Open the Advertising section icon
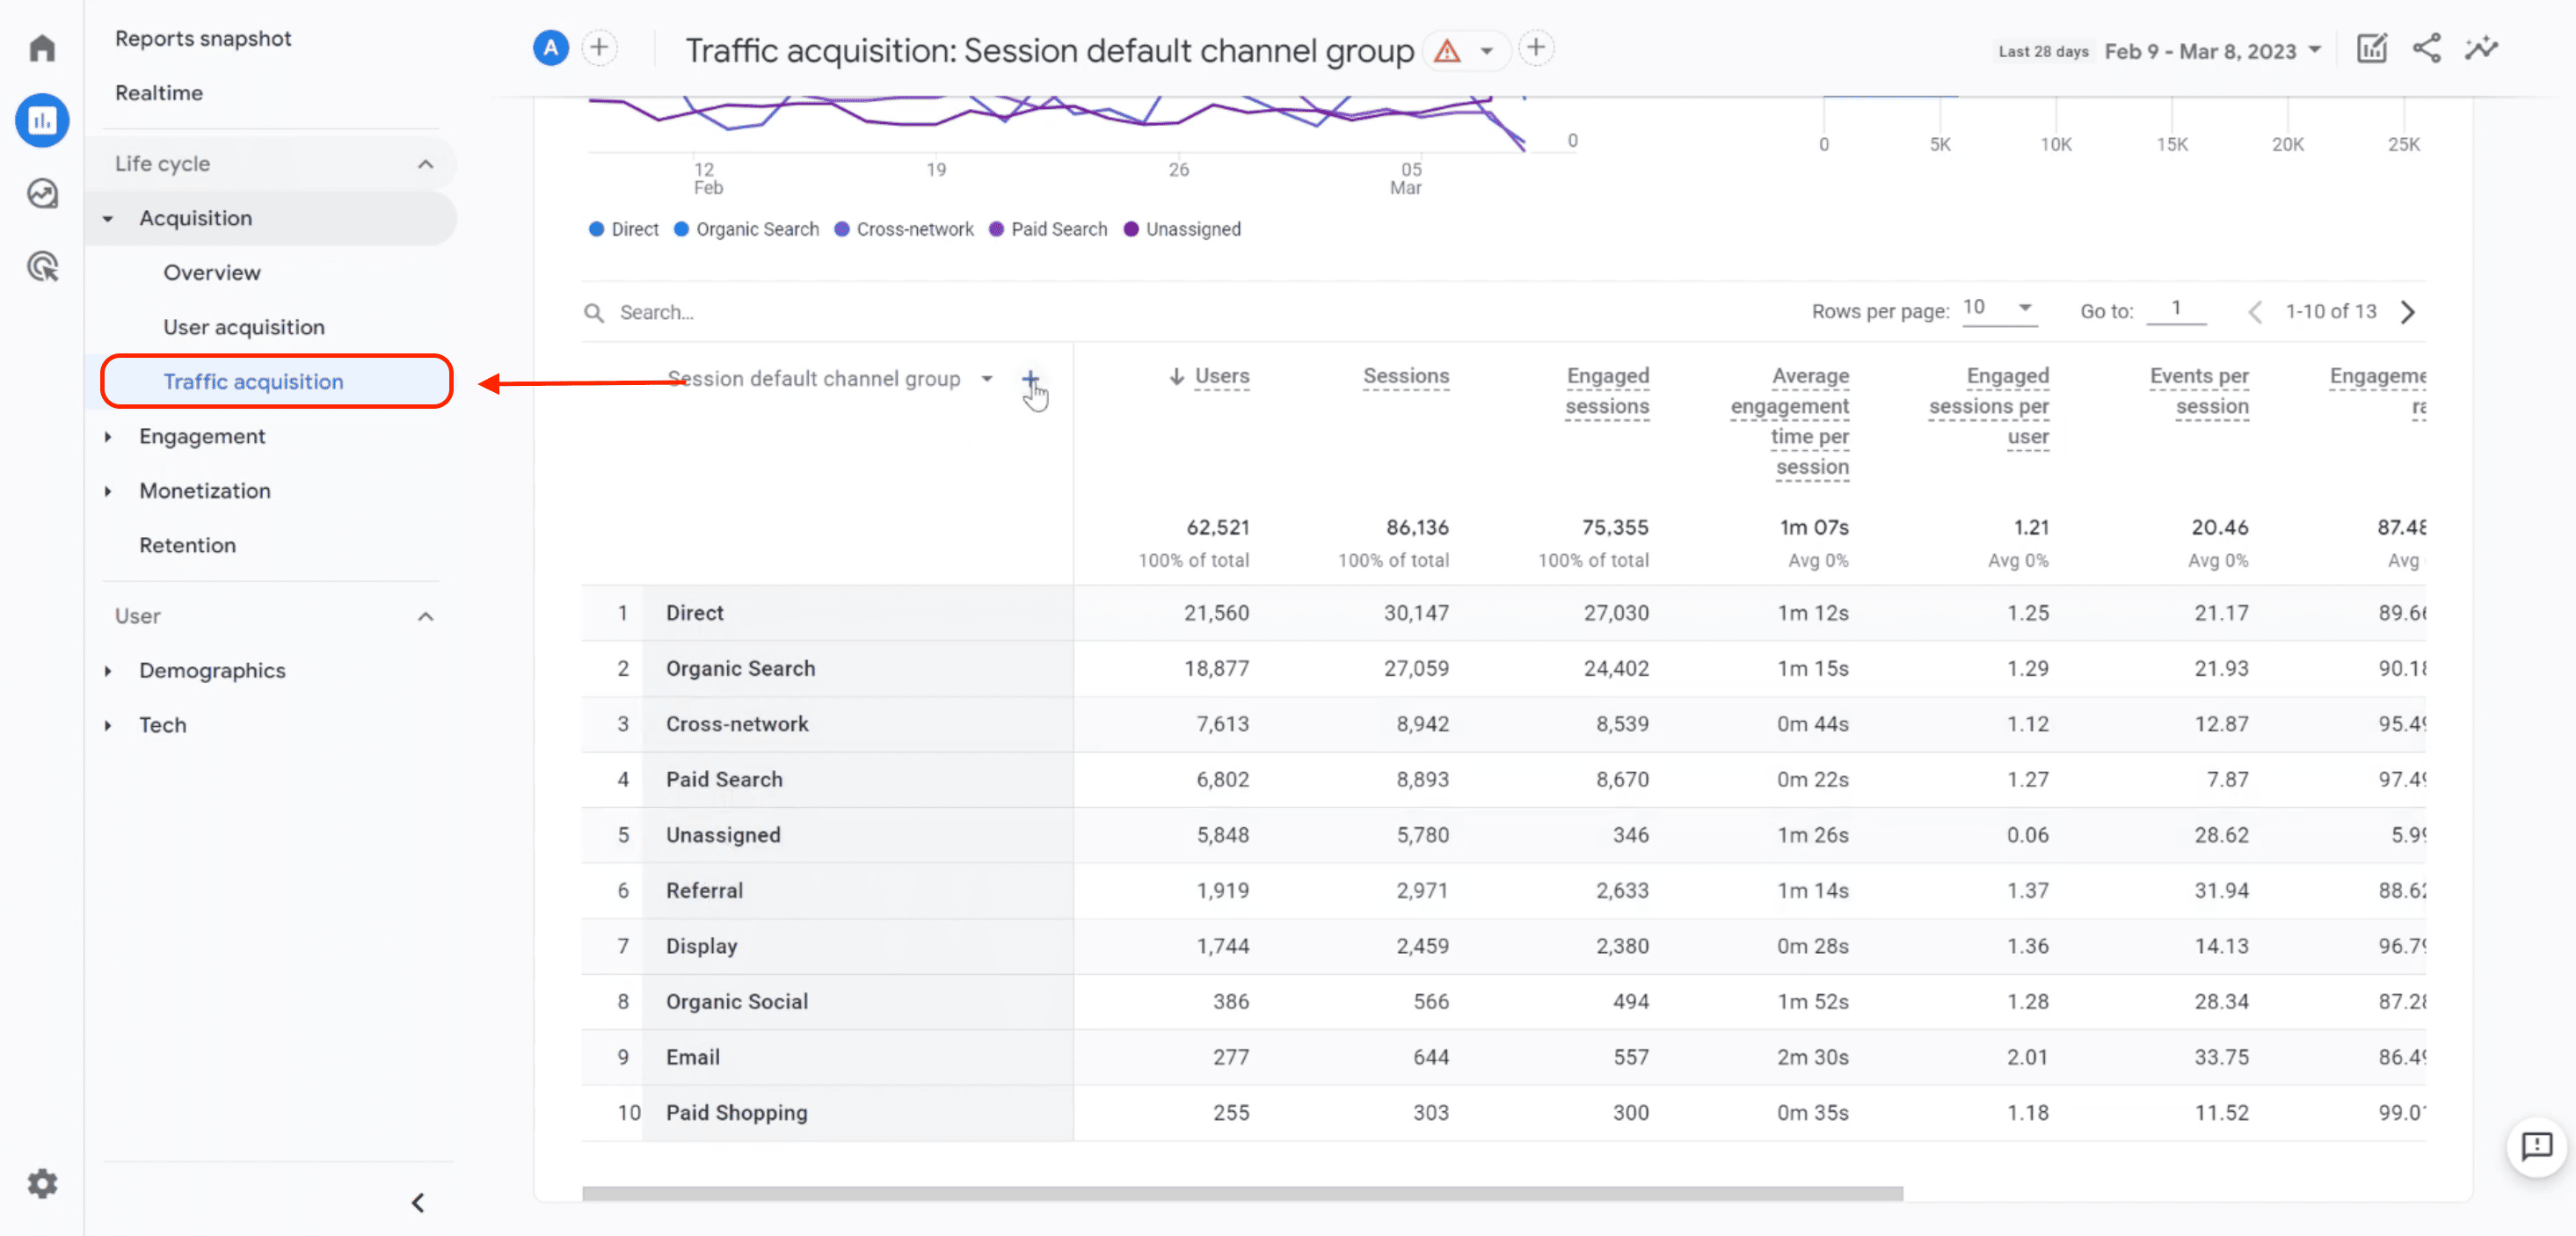Image resolution: width=2576 pixels, height=1236 pixels. 42,267
